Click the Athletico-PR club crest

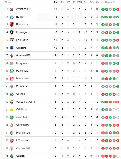12,9
